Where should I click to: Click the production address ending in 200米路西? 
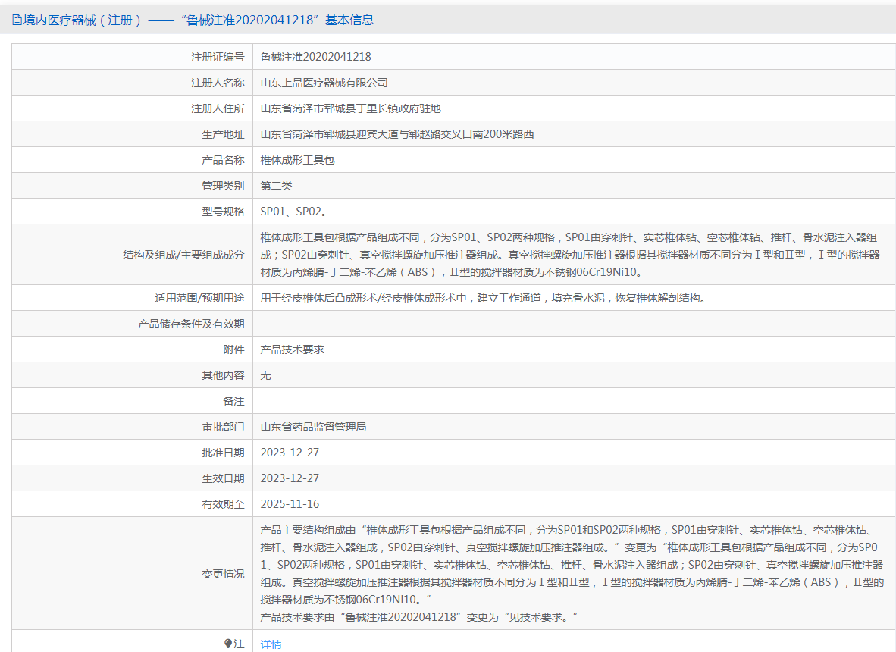[x=397, y=134]
